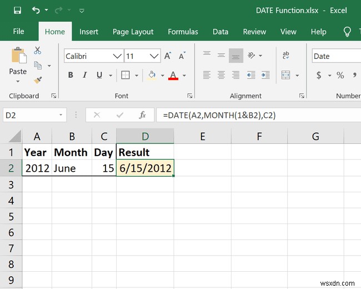
Task: Switch to the Page Layout tab
Action: click(133, 32)
